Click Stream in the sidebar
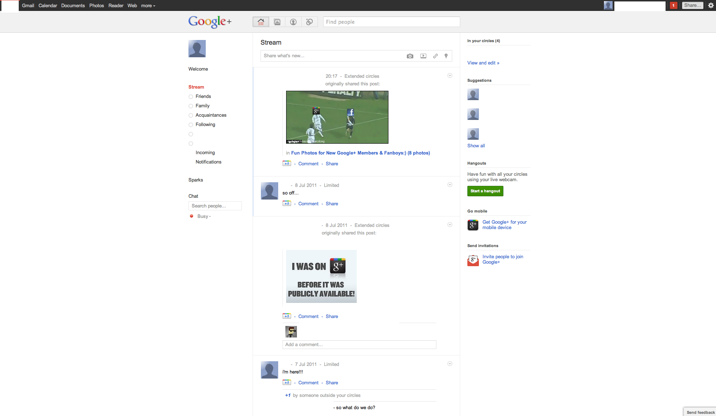The height and width of the screenshot is (416, 716). [196, 87]
